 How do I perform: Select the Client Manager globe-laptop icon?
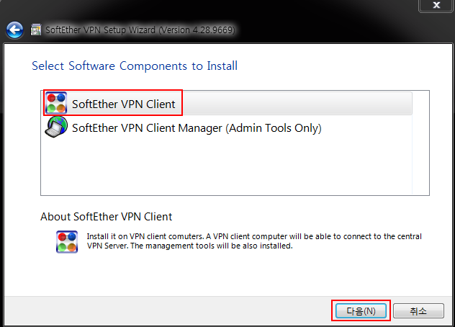pyautogui.click(x=56, y=127)
